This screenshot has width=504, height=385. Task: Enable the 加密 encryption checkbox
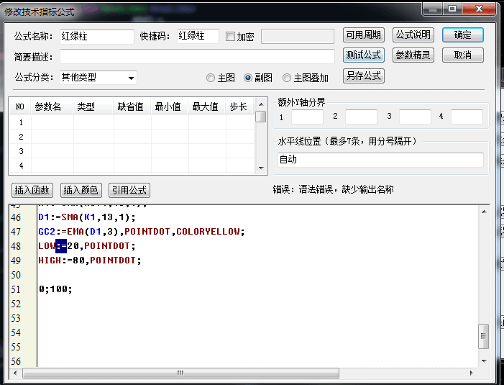[x=231, y=37]
